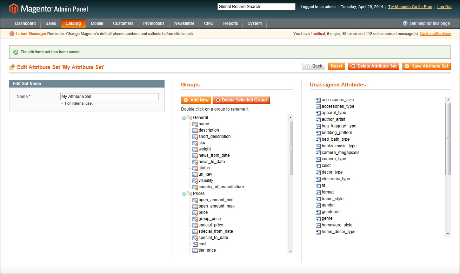Click the icon beside camera_megapixels
The height and width of the screenshot is (274, 460).
(x=318, y=153)
